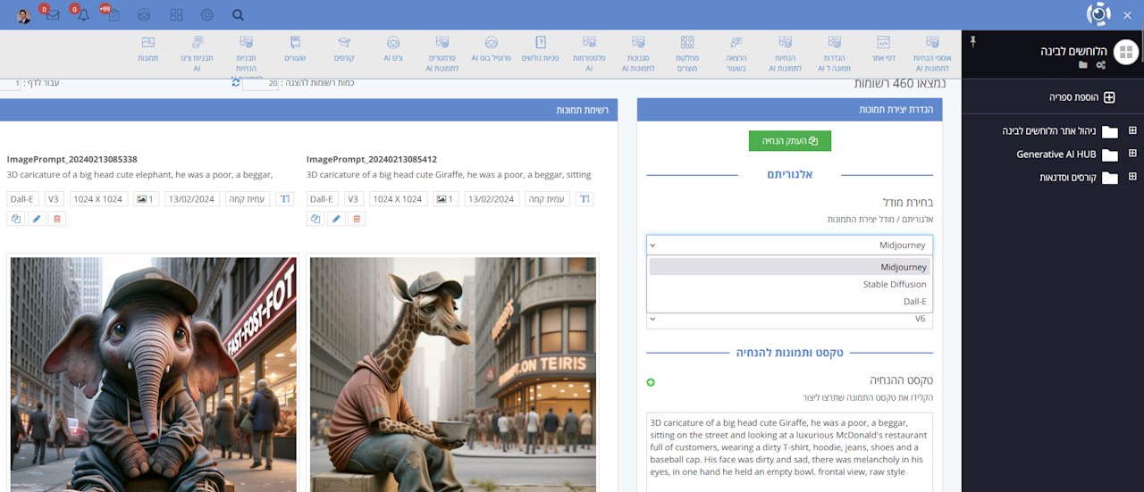Edit the Giraffe image prompt with pencil
The width and height of the screenshot is (1144, 492).
click(x=336, y=219)
